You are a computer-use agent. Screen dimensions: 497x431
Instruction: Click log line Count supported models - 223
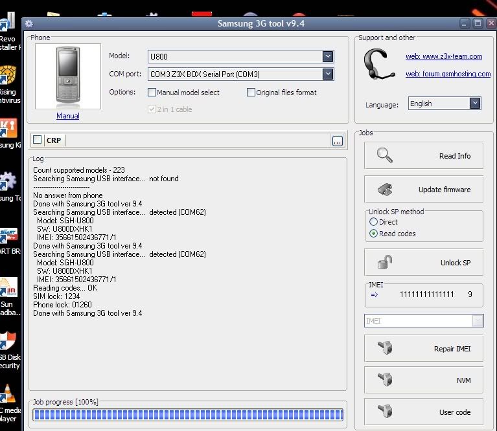[x=79, y=170]
